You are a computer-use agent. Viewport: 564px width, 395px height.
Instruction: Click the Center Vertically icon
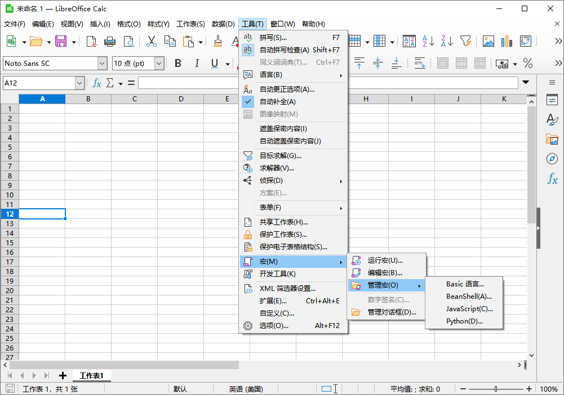378,63
